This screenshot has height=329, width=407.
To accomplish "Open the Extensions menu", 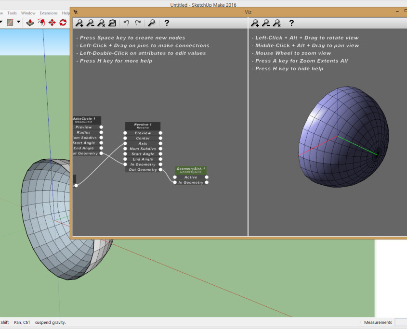I will [48, 13].
